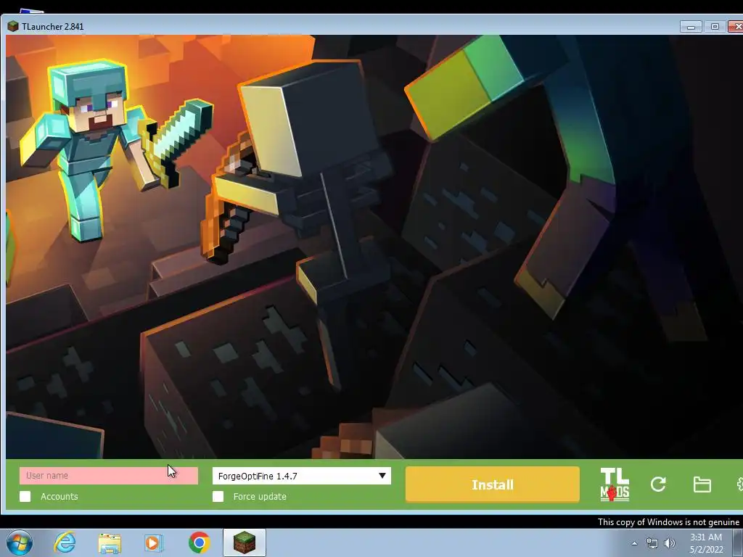
Task: Open Windows Media Player from the taskbar
Action: pyautogui.click(x=154, y=542)
